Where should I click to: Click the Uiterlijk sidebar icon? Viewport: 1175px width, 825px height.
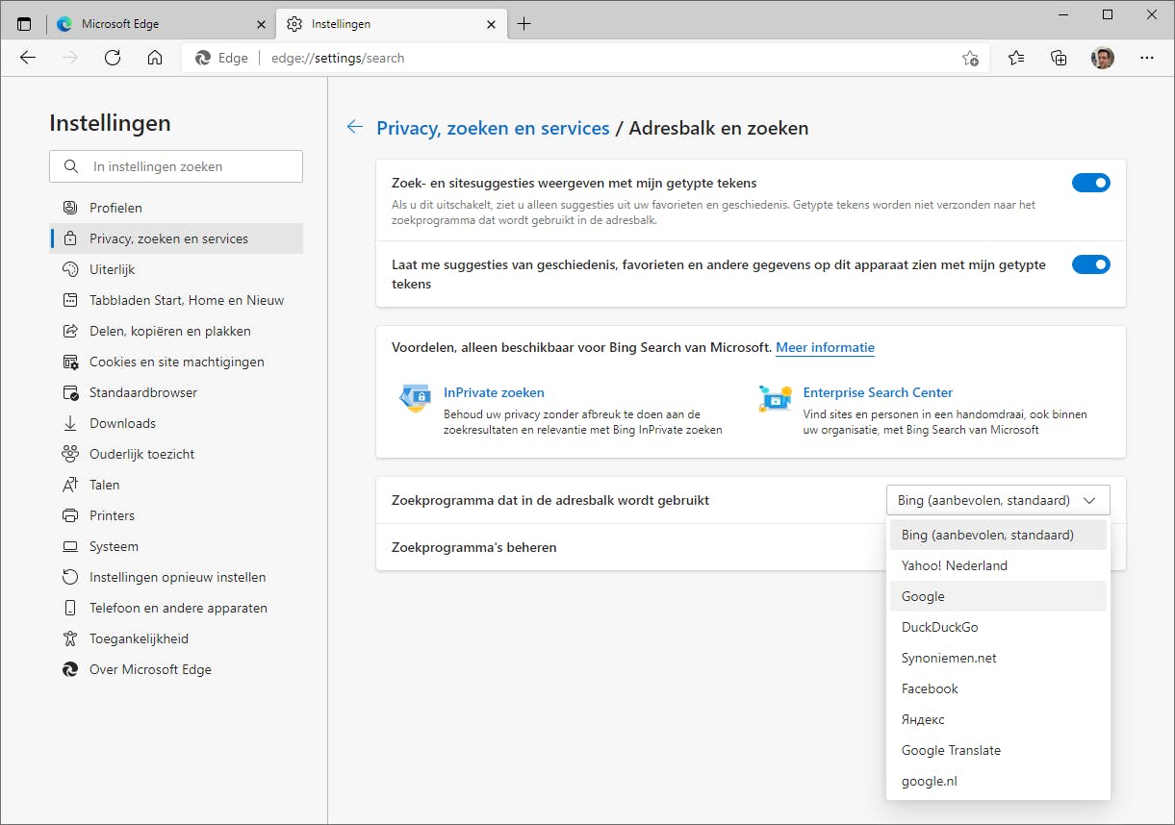click(x=70, y=269)
